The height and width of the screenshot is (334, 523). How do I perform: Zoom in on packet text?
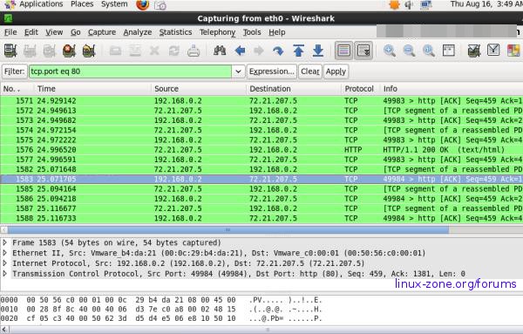390,51
